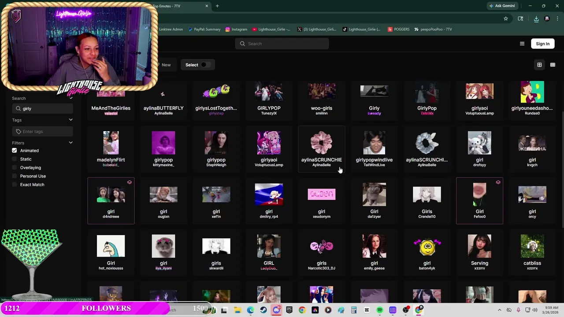This screenshot has width=564, height=317.
Task: Bookmark this page with the star icon
Action: coord(506,18)
